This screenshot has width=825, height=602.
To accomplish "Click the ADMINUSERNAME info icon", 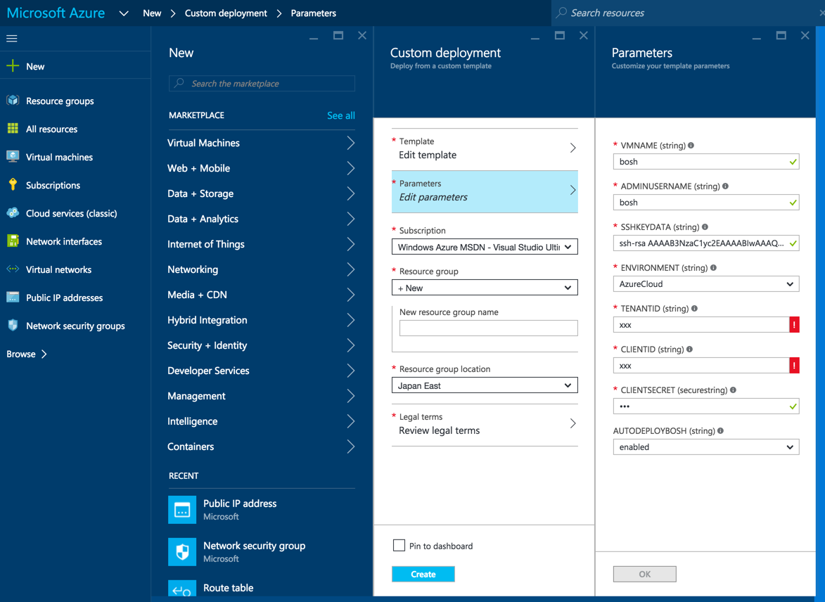I will pos(725,186).
